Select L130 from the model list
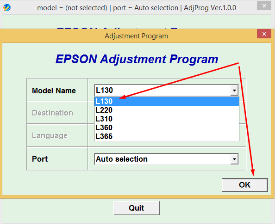Image resolution: width=275 pixels, height=224 pixels. point(167,101)
